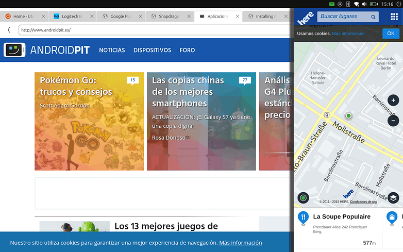
Task: Center map with my-location button
Action: tap(303, 198)
